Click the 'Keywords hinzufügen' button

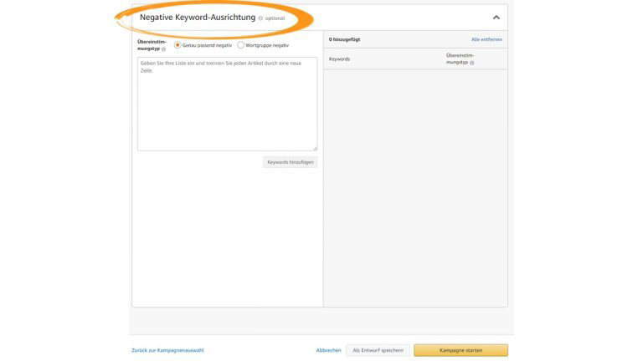[290, 162]
